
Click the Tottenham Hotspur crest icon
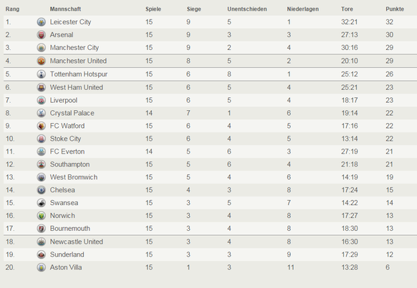(x=42, y=74)
